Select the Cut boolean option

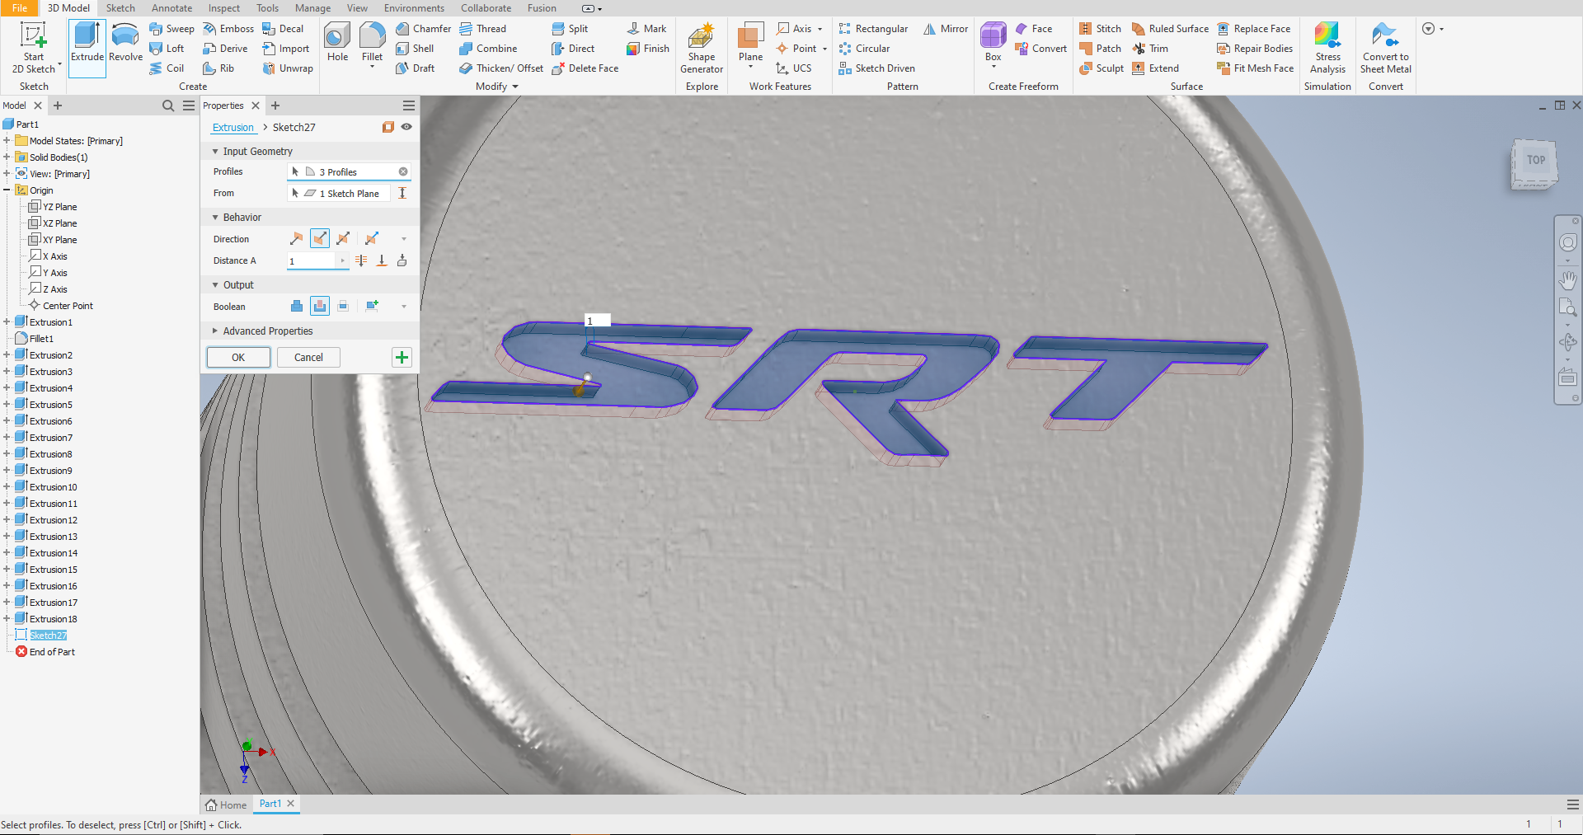[320, 306]
